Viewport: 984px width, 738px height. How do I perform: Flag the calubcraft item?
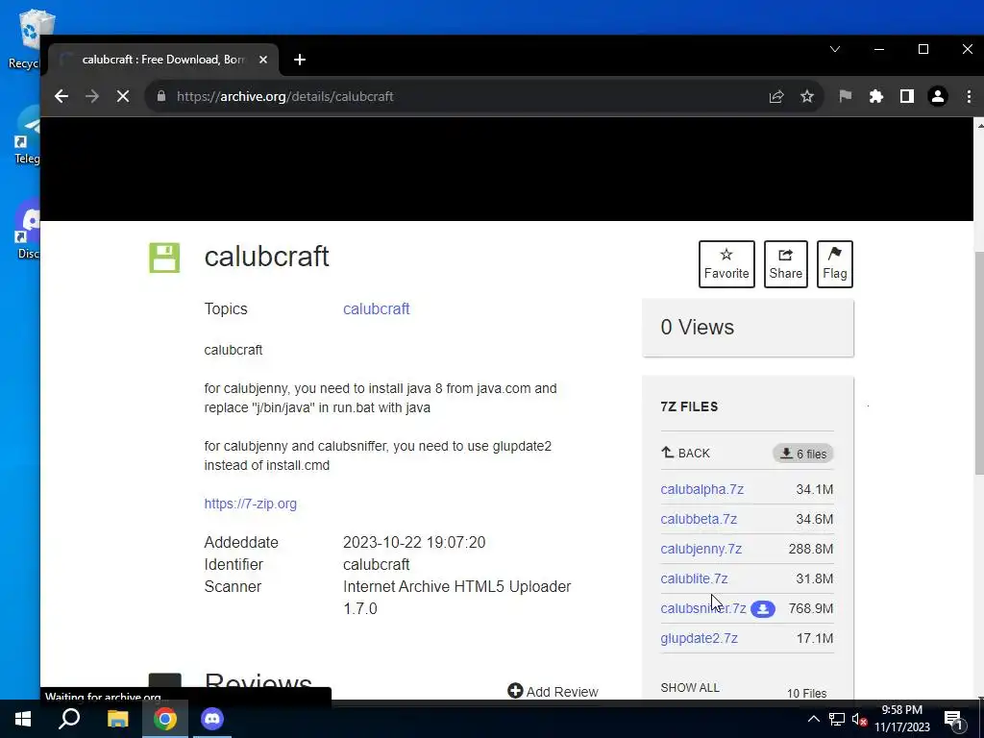(x=835, y=264)
